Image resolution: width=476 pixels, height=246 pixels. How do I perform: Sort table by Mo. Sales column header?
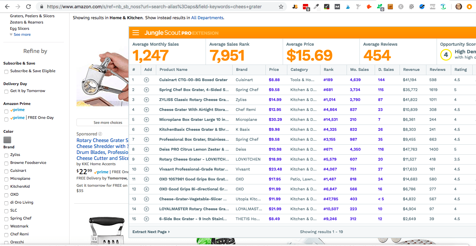[x=359, y=70]
